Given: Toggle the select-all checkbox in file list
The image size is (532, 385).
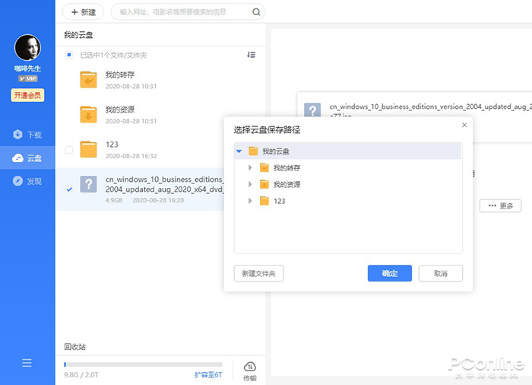Looking at the screenshot, I should pyautogui.click(x=69, y=55).
